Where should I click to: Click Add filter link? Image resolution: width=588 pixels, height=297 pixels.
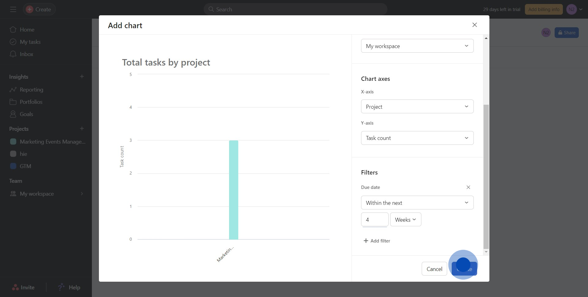tap(377, 241)
